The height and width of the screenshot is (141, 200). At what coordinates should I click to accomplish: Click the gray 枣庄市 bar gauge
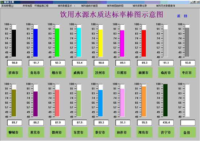tap(187, 41)
